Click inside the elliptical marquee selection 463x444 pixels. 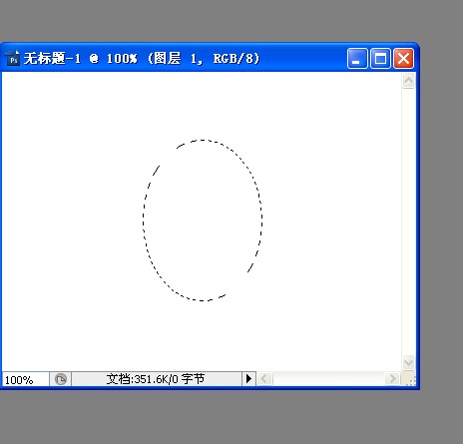(x=203, y=221)
